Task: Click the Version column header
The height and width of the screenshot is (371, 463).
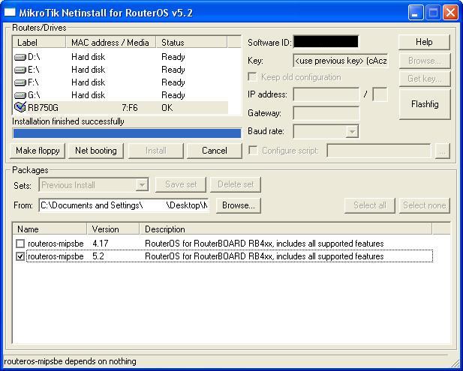Action: (x=113, y=229)
